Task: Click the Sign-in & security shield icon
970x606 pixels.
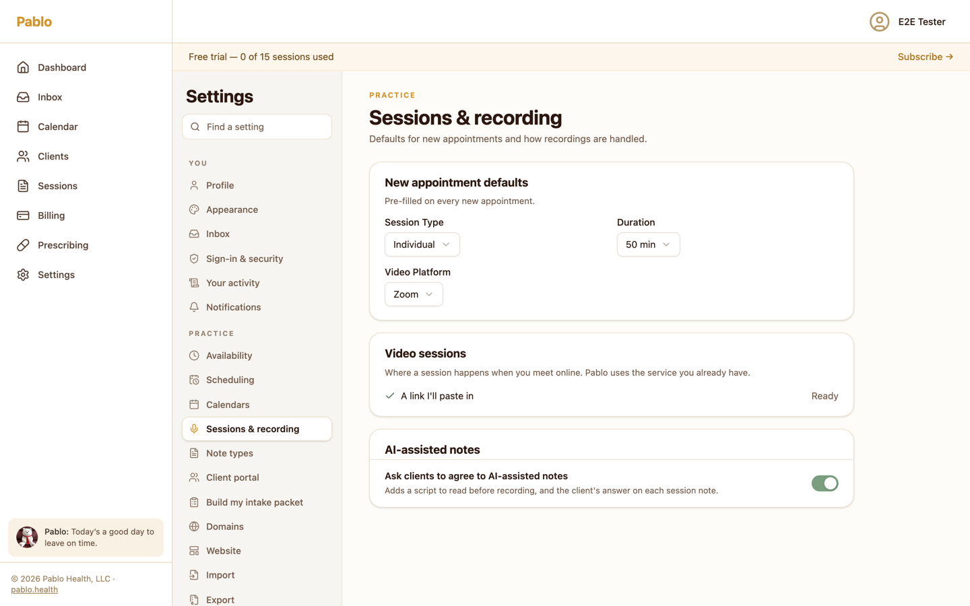Action: click(x=194, y=259)
